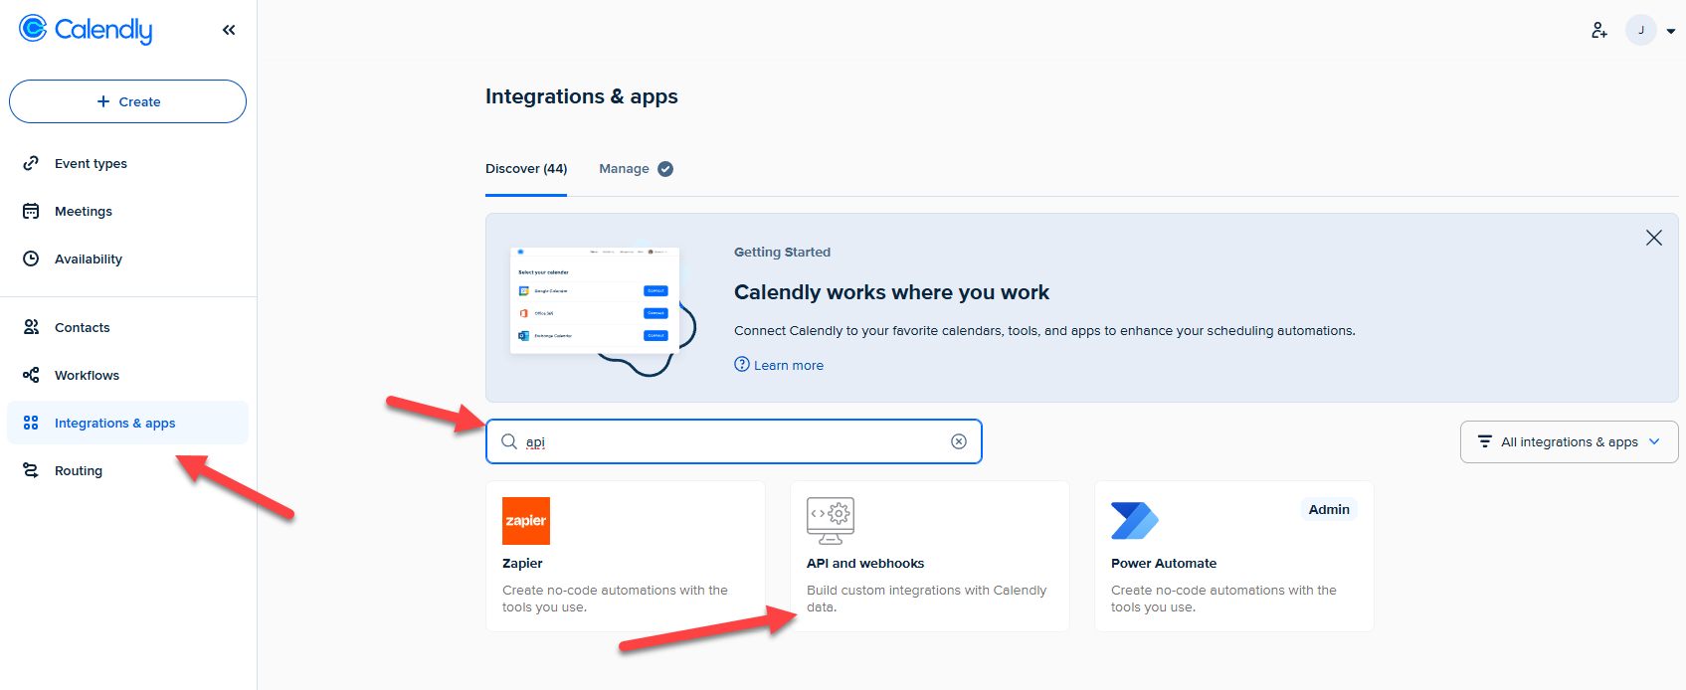
Task: Click the Contacts people icon
Action: (x=31, y=327)
